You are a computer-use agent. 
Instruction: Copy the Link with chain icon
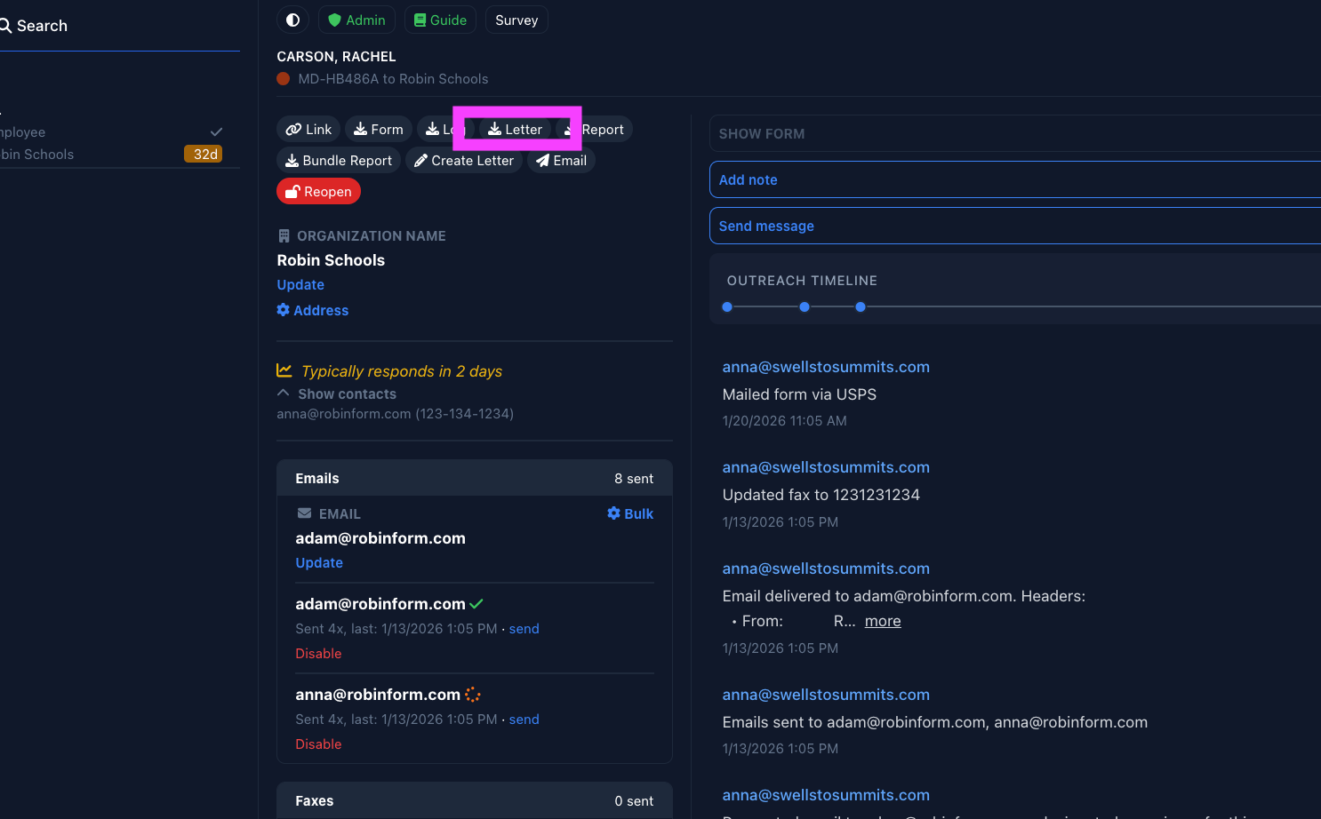(308, 129)
